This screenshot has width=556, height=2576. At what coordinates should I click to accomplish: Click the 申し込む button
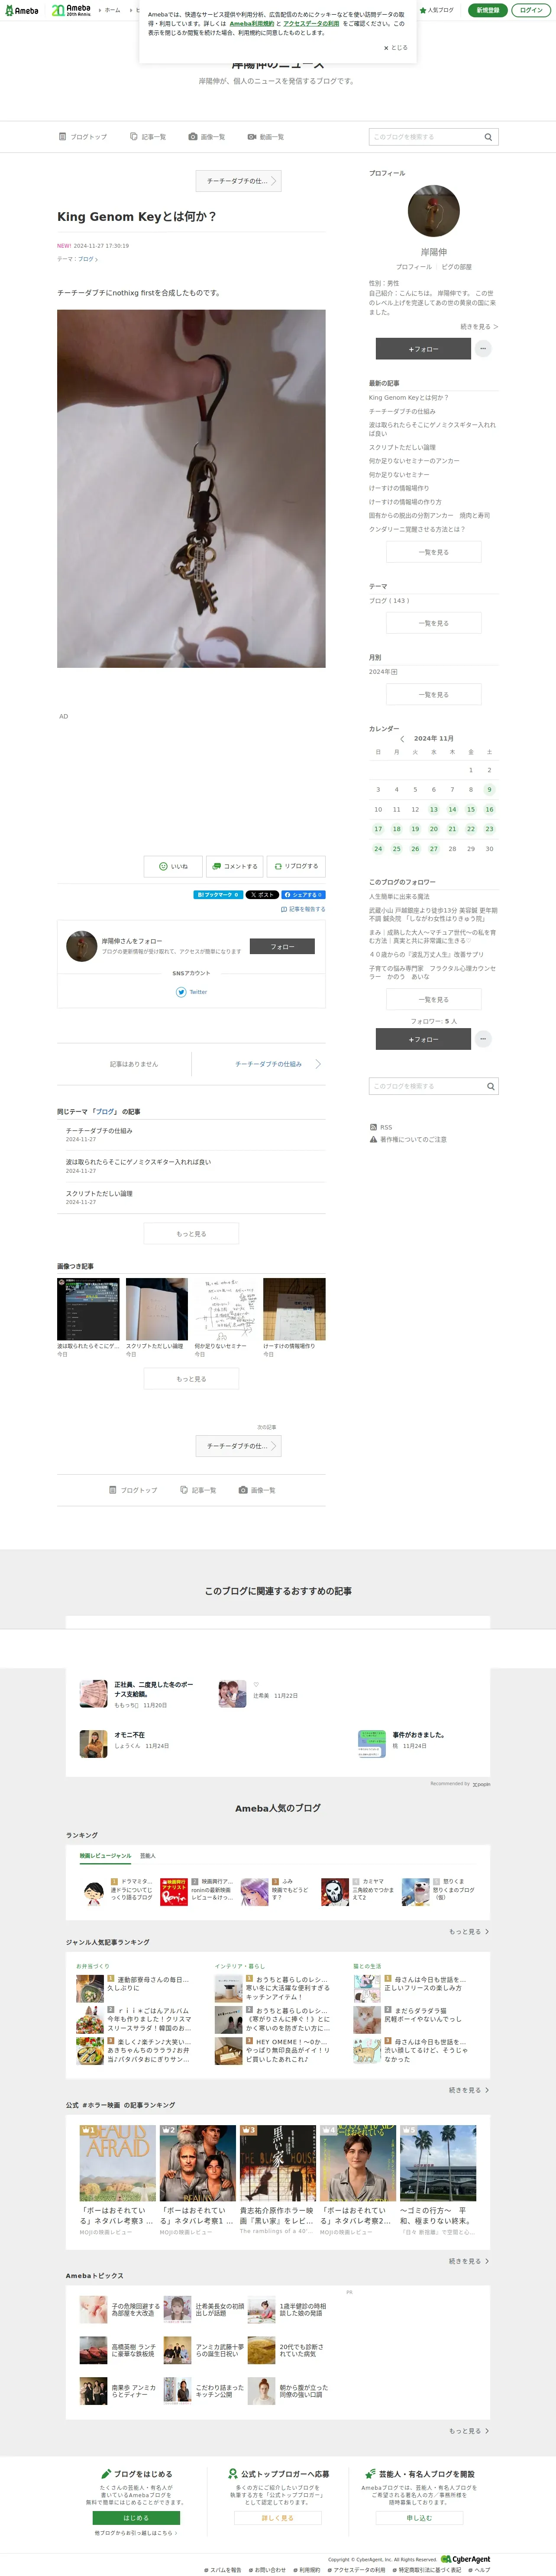pos(419,2518)
